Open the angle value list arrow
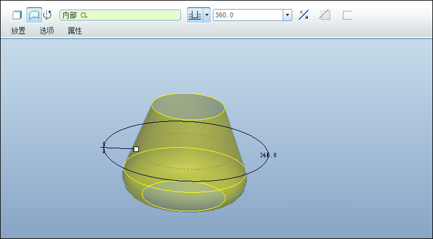433x239 pixels. [x=287, y=15]
